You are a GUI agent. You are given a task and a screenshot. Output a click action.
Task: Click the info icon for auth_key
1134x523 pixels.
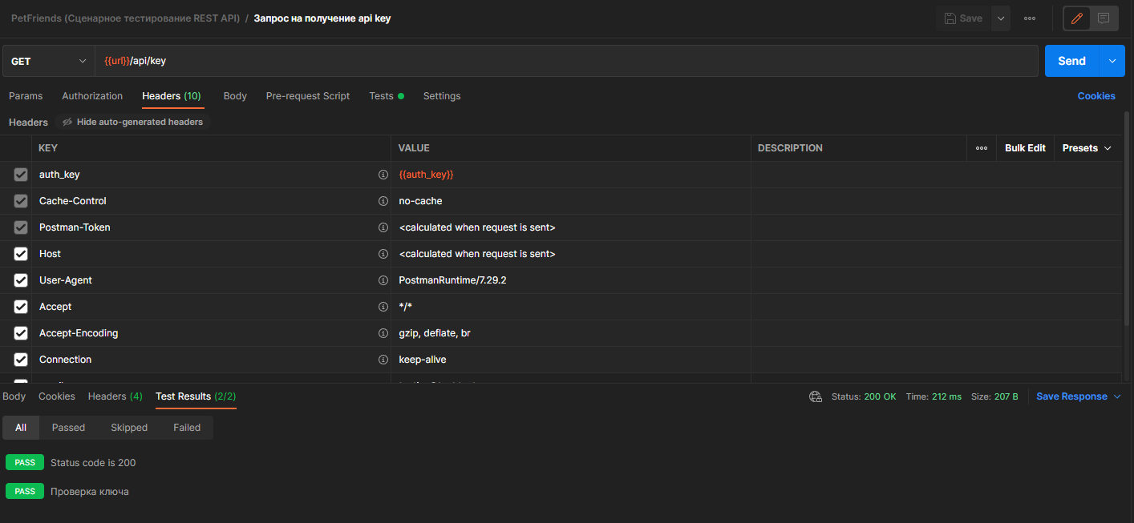[383, 175]
